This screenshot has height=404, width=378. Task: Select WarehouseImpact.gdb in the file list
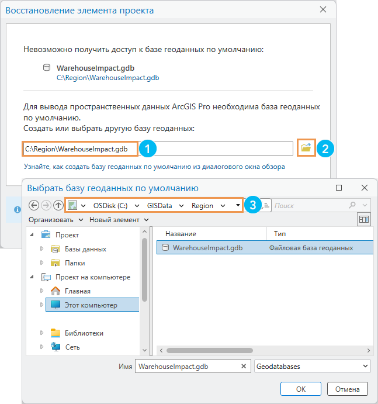tap(207, 247)
